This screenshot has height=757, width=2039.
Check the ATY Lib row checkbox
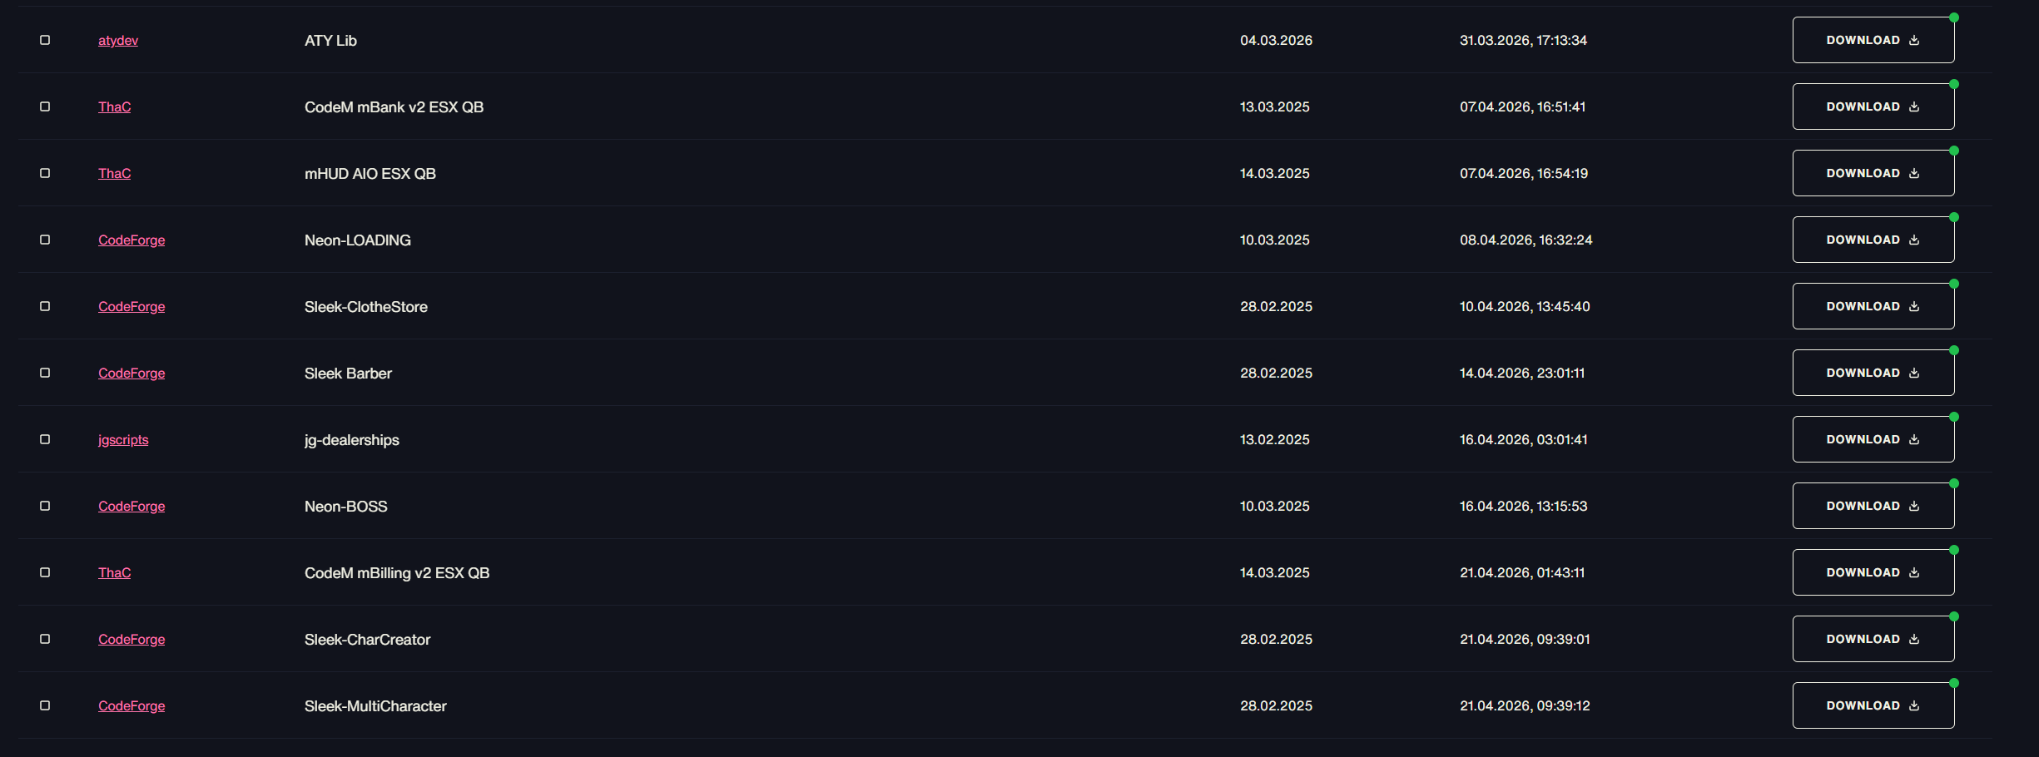[45, 40]
